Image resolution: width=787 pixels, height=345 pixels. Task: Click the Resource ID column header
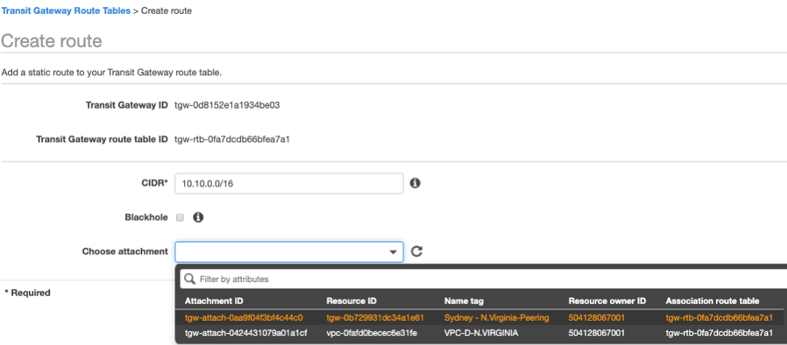click(351, 301)
